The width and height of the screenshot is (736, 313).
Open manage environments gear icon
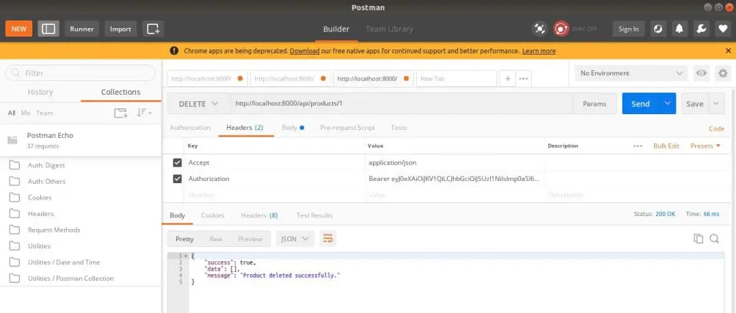723,73
